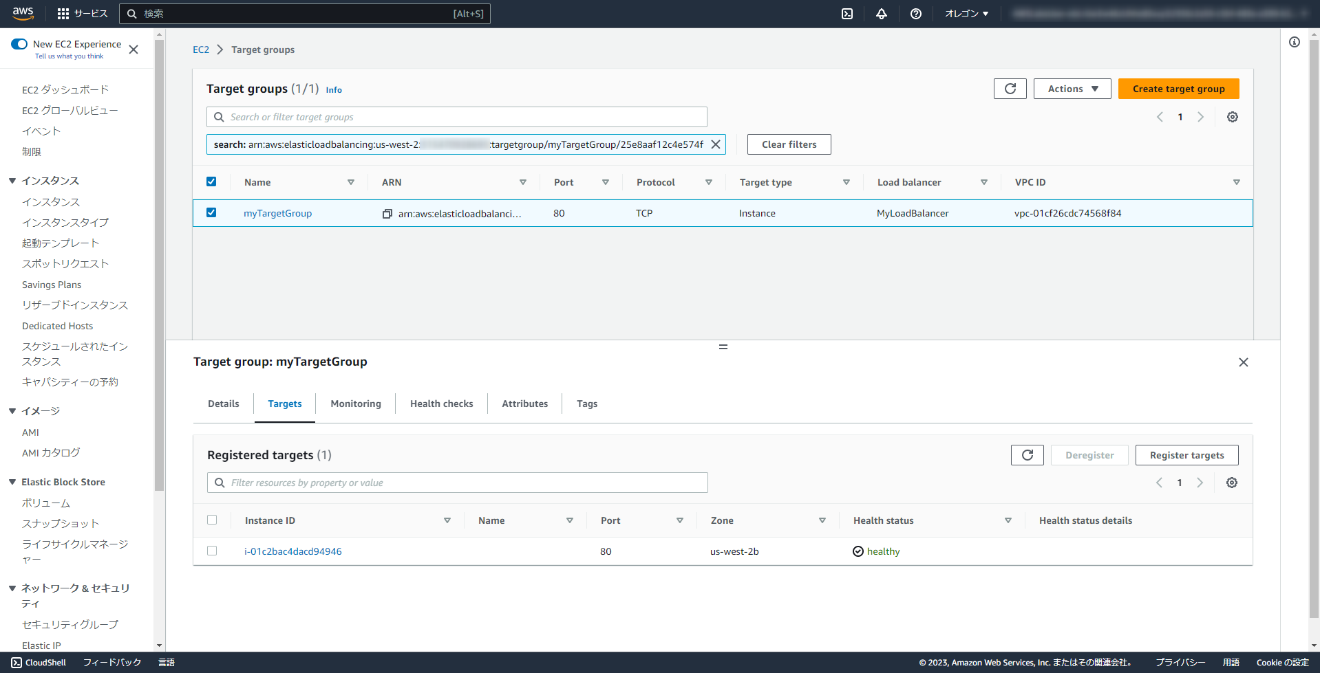The height and width of the screenshot is (673, 1320).
Task: Open the notifications bell icon
Action: click(x=881, y=14)
